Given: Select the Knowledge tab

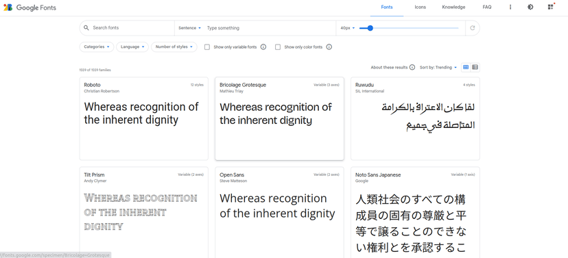Looking at the screenshot, I should [453, 8].
